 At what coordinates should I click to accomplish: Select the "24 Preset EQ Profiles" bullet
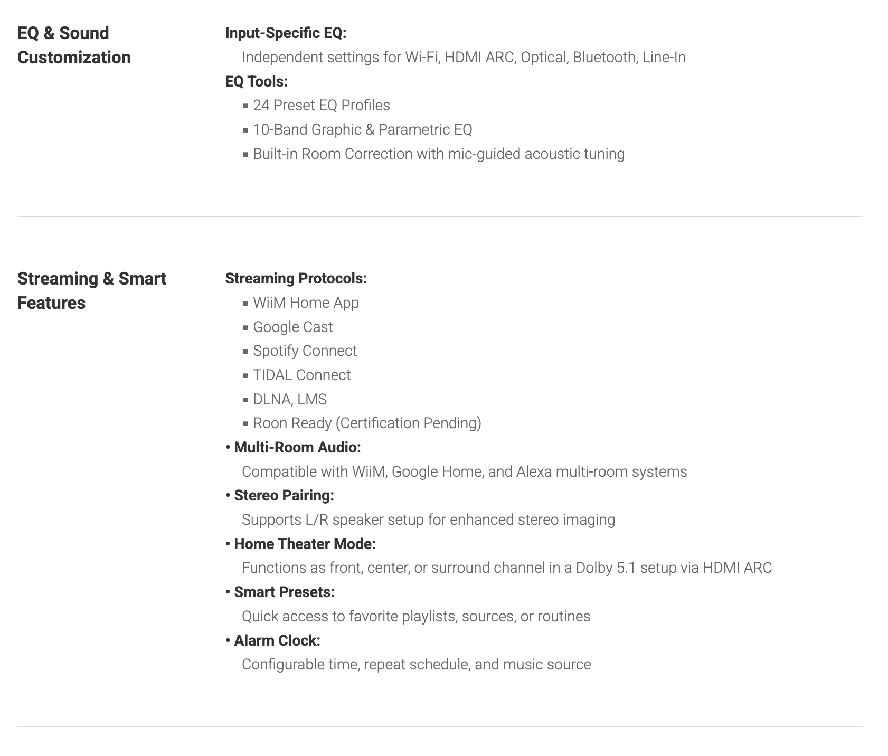click(321, 105)
